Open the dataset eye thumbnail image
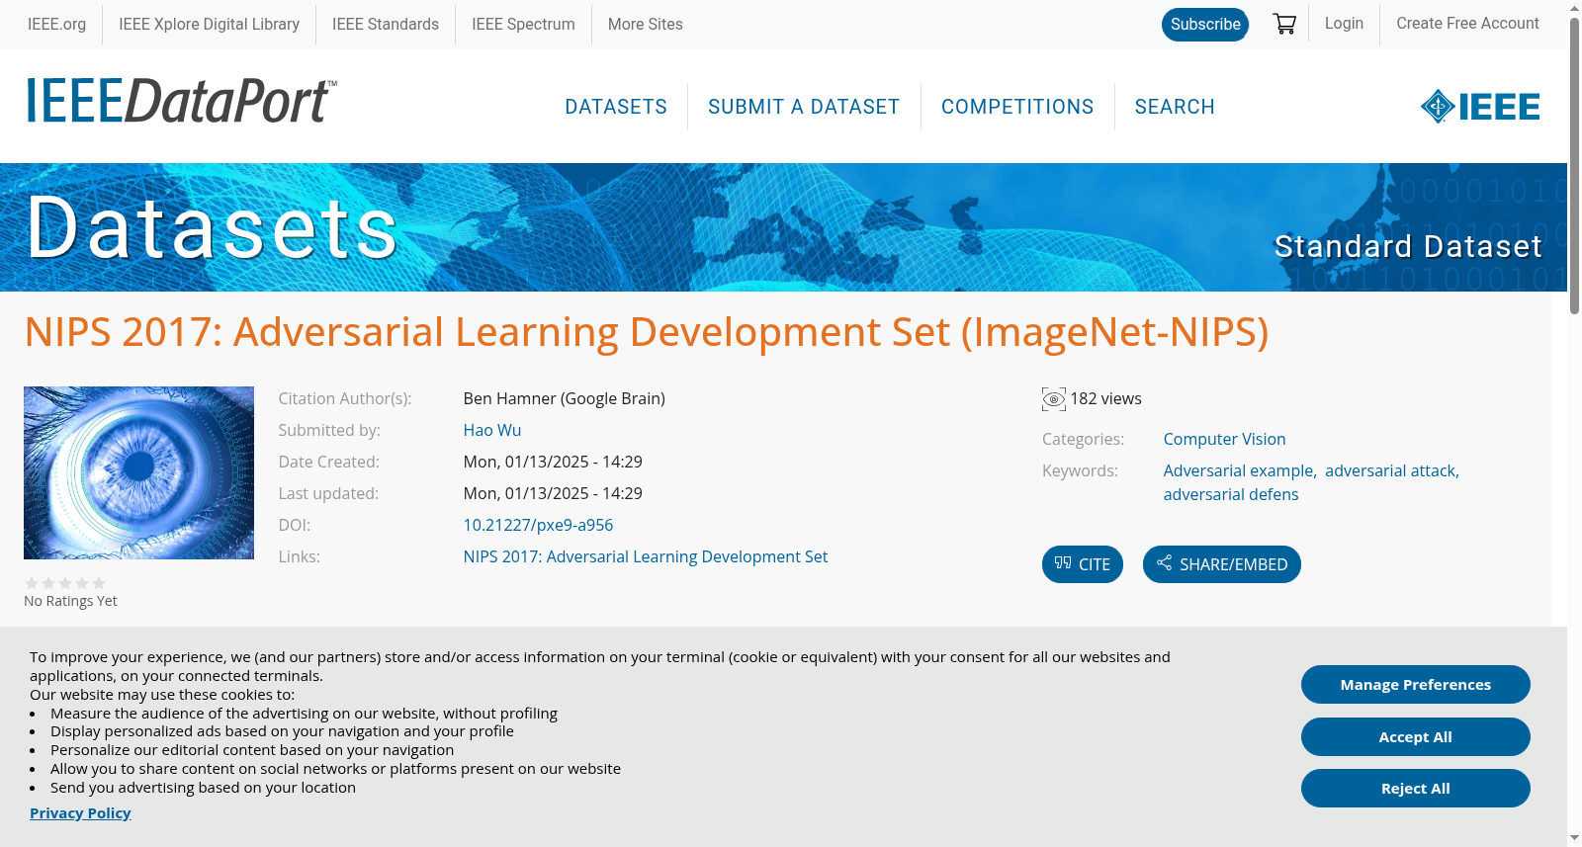The image size is (1582, 847). [138, 472]
